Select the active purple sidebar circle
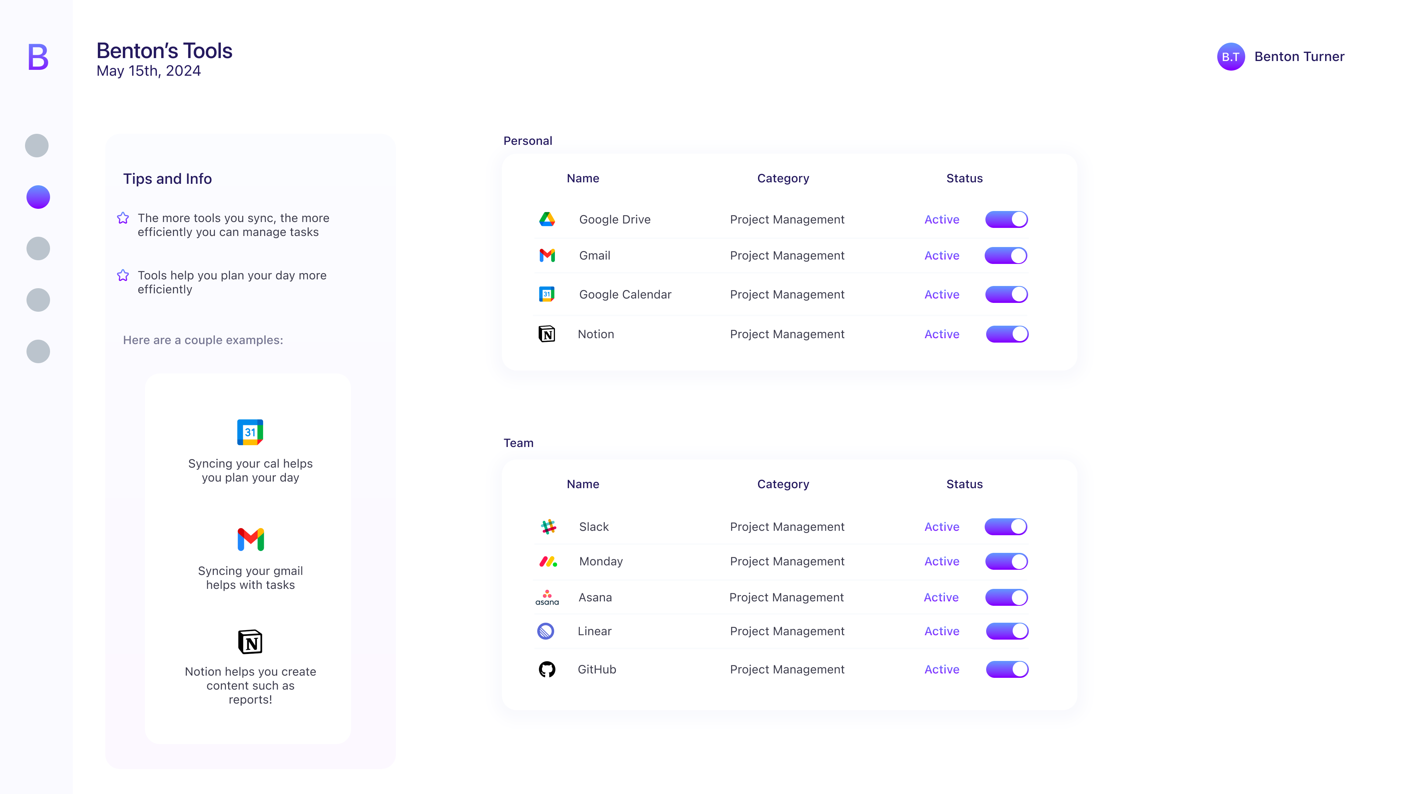The image size is (1413, 794). click(x=38, y=197)
